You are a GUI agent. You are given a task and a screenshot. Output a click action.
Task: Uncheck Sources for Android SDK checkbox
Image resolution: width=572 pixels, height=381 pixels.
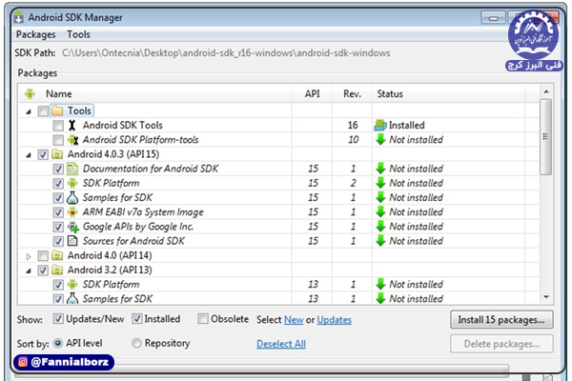58,241
